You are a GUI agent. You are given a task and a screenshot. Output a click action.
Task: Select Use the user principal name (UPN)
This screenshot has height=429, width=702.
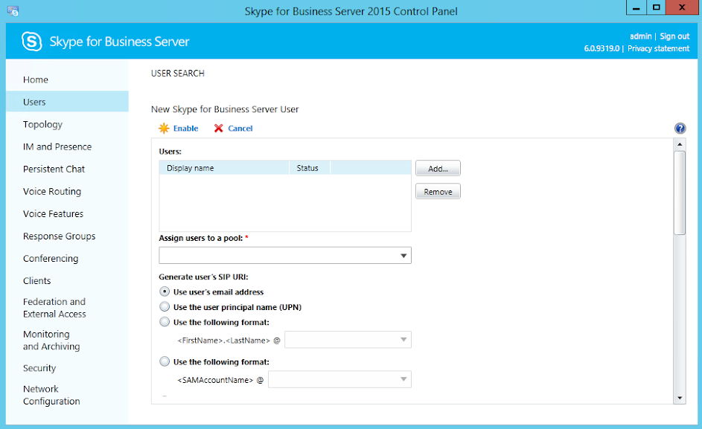(x=165, y=307)
